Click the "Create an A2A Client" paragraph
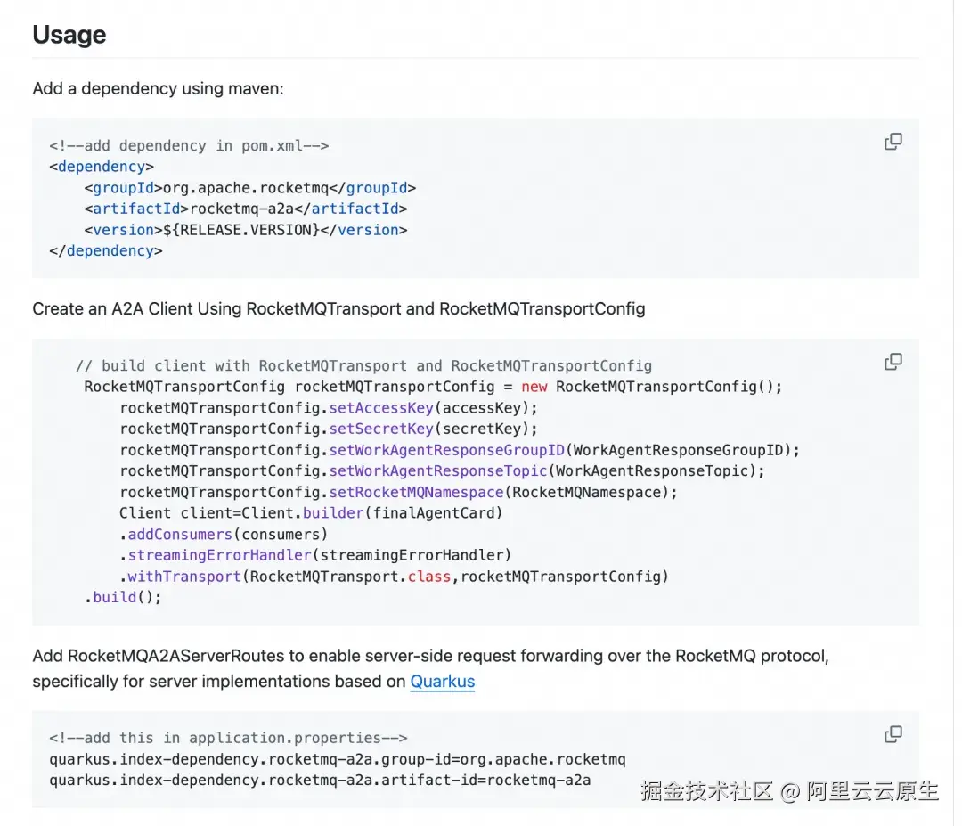Screen dimensions: 962x826 click(338, 309)
